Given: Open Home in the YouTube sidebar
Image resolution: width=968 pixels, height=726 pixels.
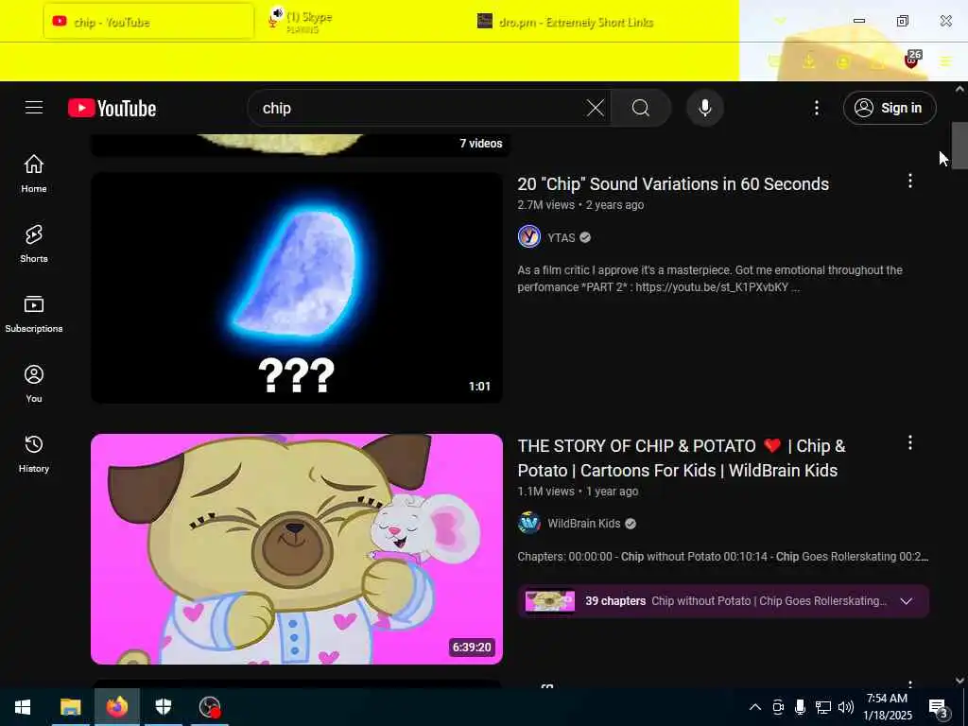Looking at the screenshot, I should coord(34,174).
